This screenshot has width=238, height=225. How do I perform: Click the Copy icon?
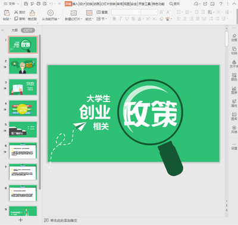pyautogui.click(x=16, y=19)
